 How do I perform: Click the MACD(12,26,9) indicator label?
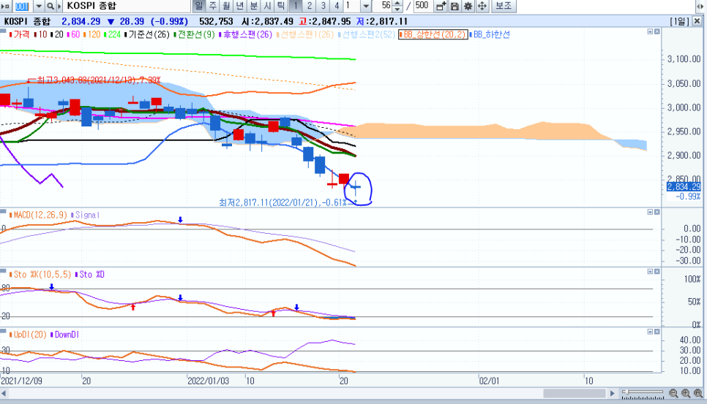[x=38, y=215]
